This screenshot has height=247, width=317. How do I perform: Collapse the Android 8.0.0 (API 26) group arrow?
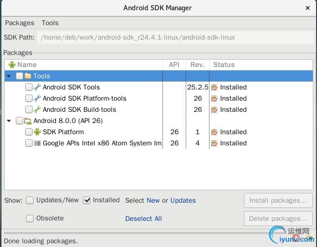pyautogui.click(x=9, y=121)
